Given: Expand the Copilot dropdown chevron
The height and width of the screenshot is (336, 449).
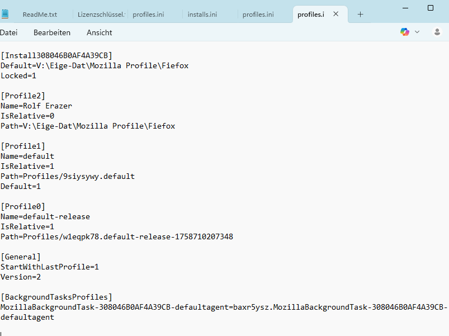Looking at the screenshot, I should click(417, 32).
